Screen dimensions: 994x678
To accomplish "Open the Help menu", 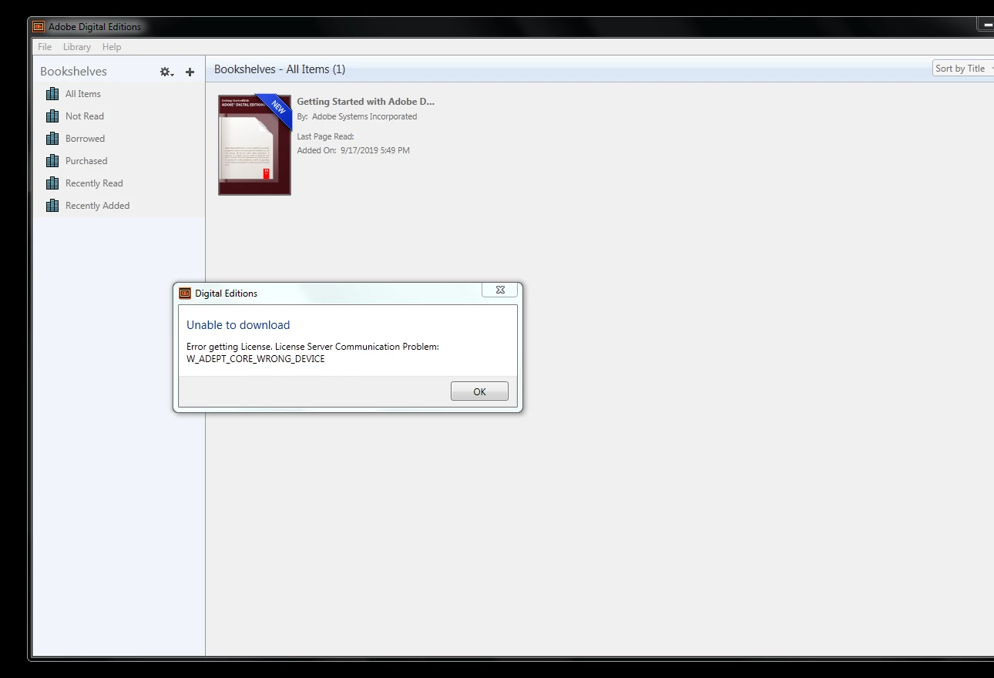I will point(112,47).
